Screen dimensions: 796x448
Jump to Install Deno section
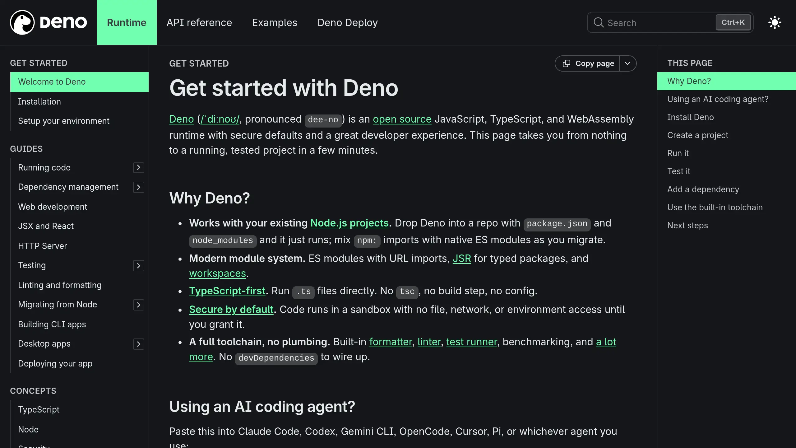coord(690,117)
